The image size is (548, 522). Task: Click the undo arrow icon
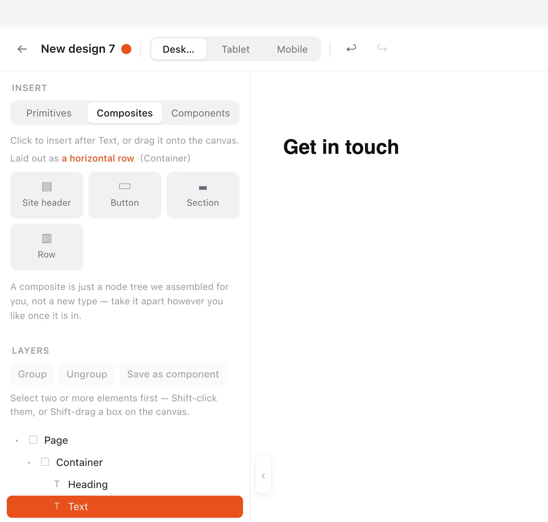tap(351, 48)
